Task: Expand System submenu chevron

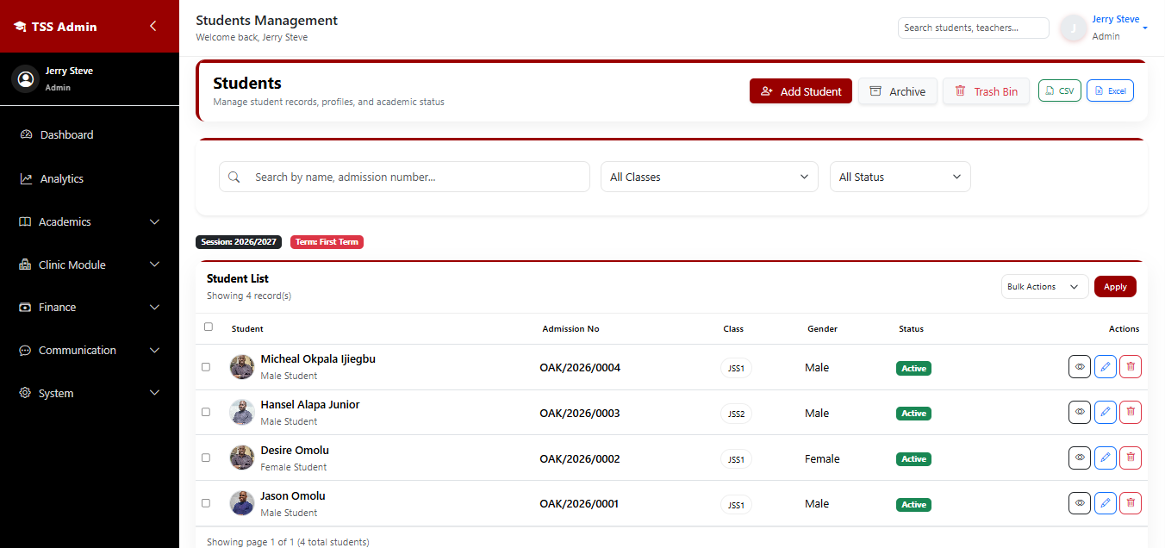Action: [155, 393]
